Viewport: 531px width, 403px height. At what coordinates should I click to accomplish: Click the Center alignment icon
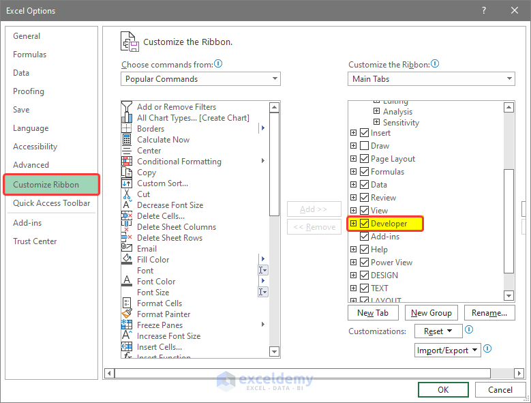[127, 151]
